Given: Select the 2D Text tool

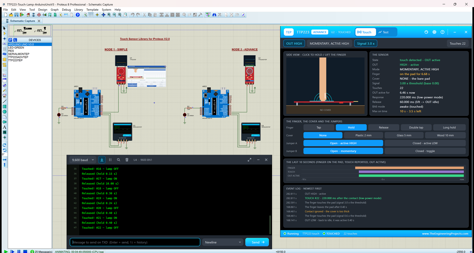Looking at the screenshot, I should 4,127.
